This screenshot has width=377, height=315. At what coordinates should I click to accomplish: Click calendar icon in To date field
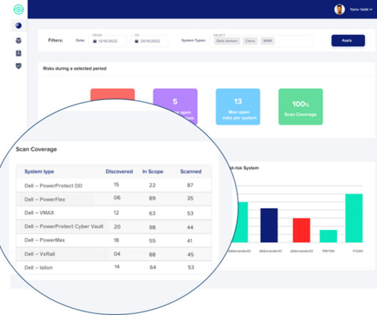pos(137,41)
